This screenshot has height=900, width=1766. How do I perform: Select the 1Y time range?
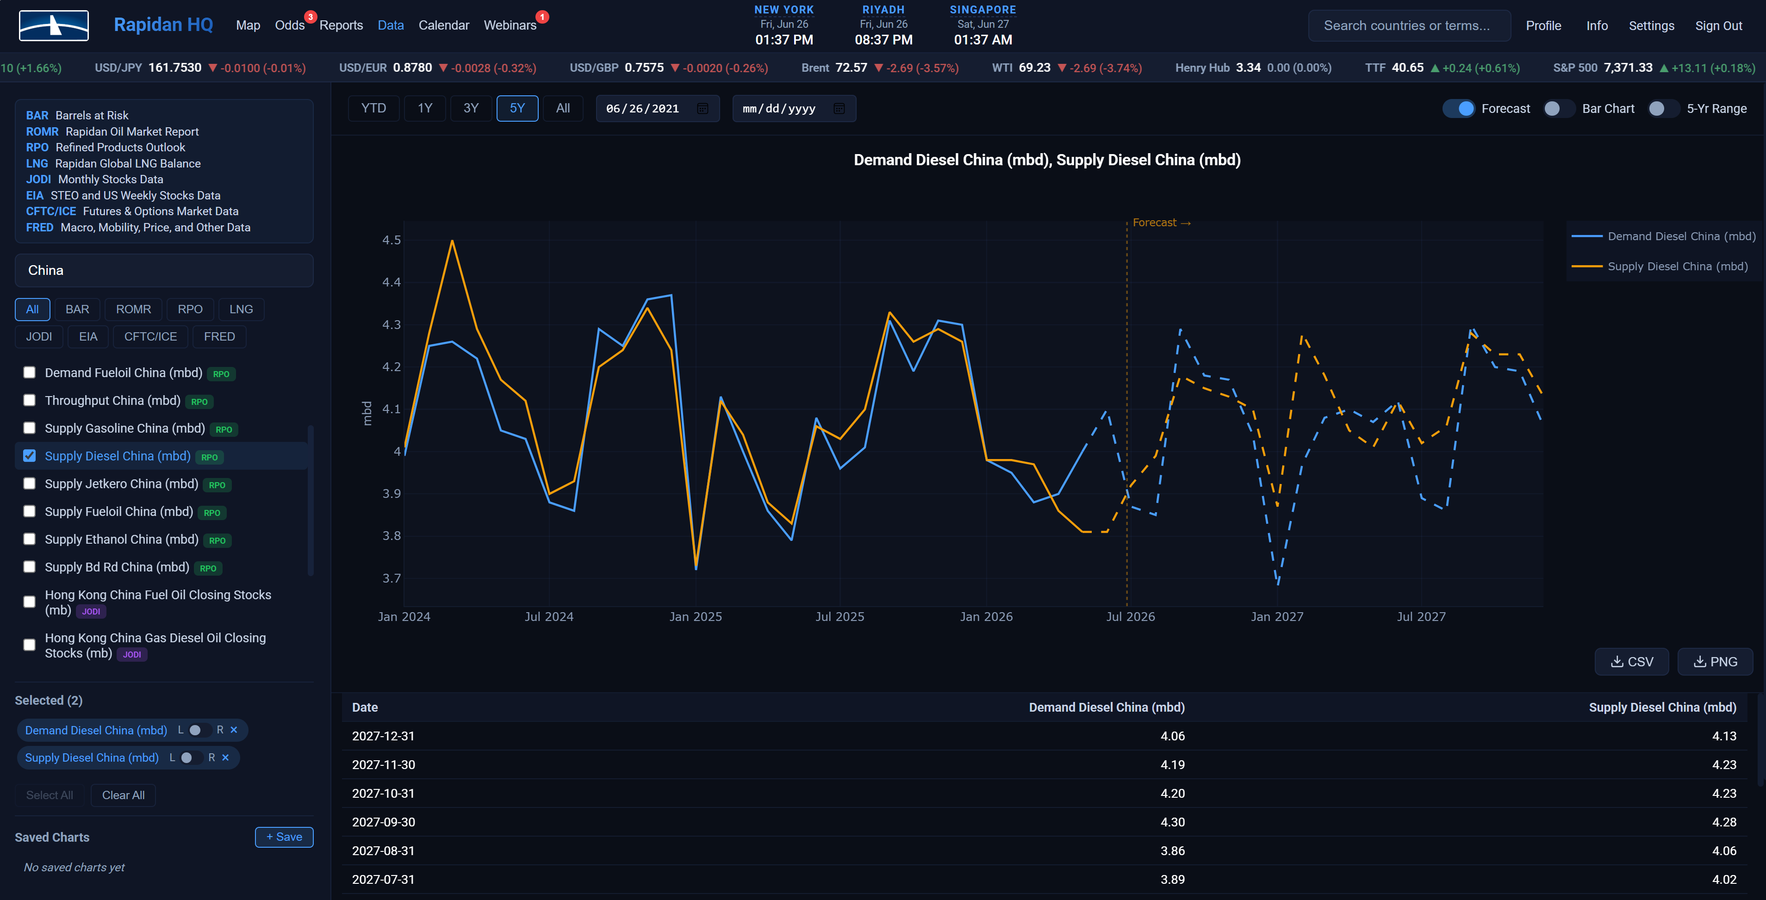[x=425, y=108]
